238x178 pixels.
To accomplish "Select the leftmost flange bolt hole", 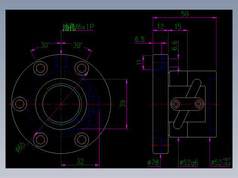I will (20, 104).
